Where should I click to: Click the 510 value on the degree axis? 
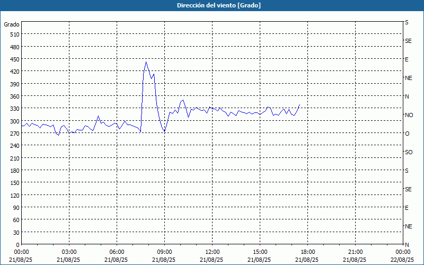tap(15, 34)
